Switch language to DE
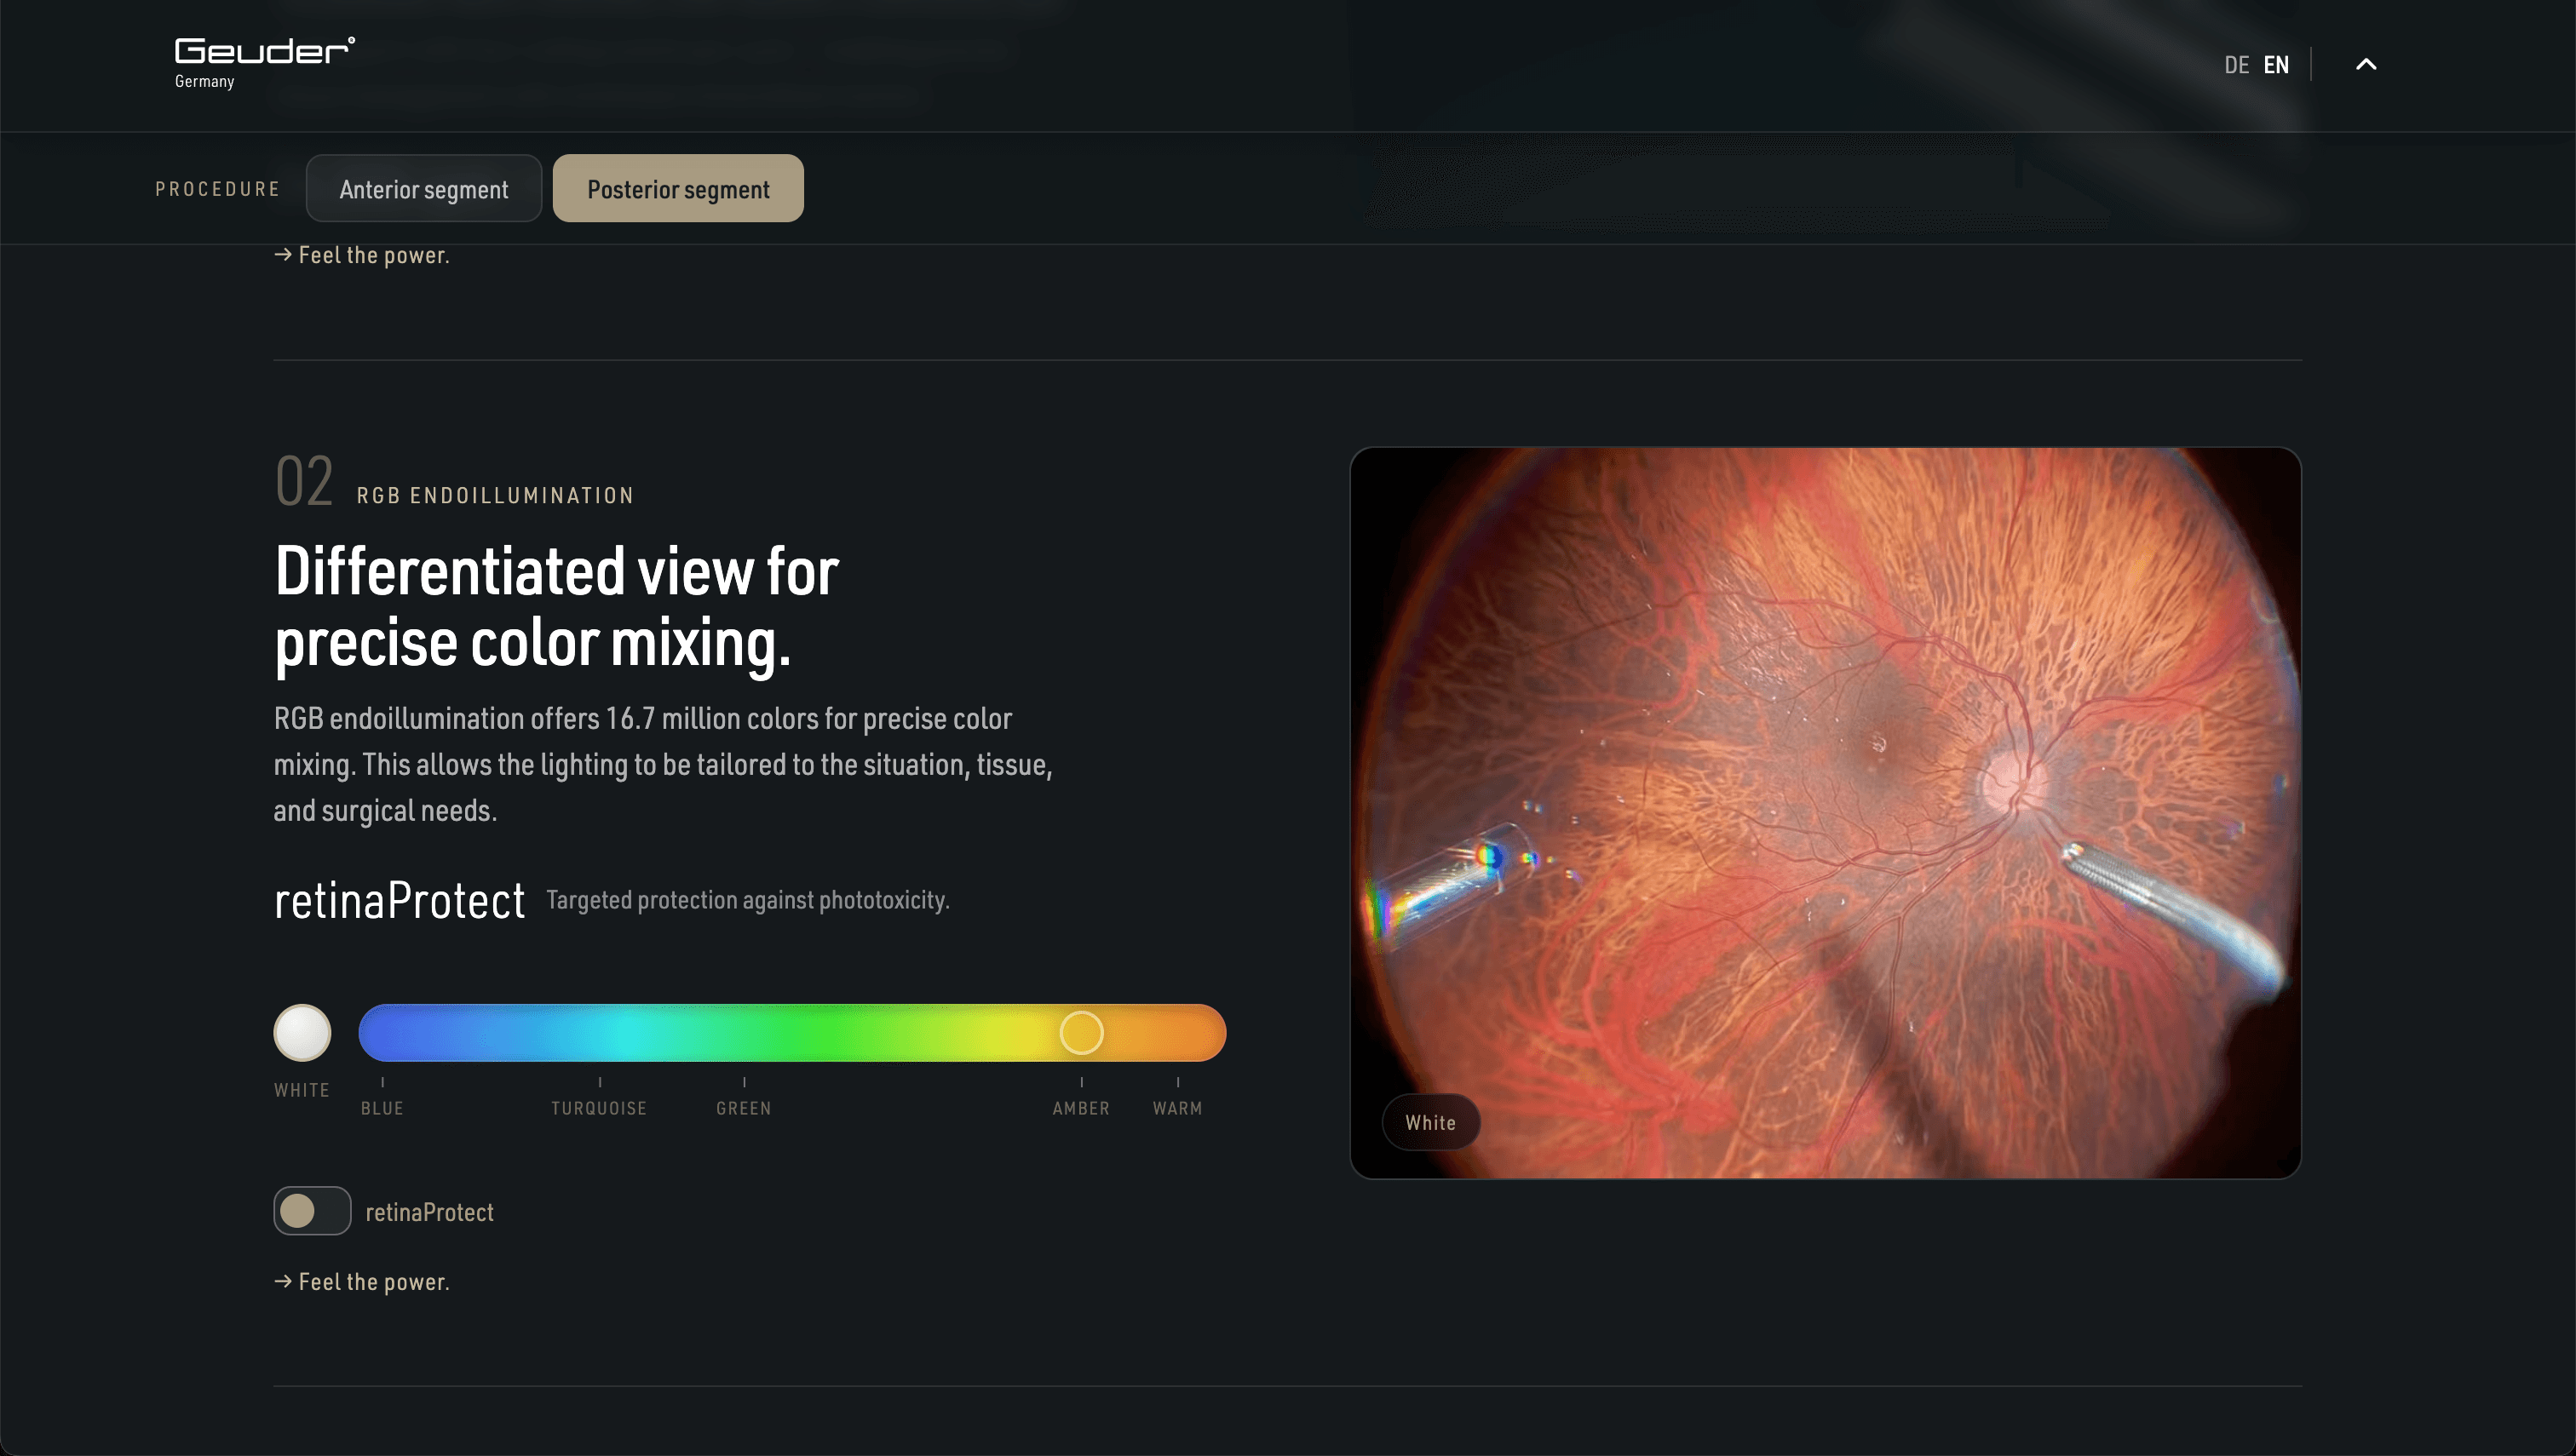 [x=2236, y=65]
